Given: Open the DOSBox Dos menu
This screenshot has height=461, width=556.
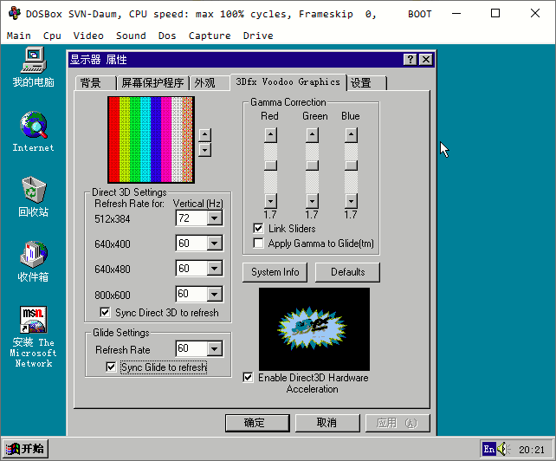Looking at the screenshot, I should pos(167,36).
